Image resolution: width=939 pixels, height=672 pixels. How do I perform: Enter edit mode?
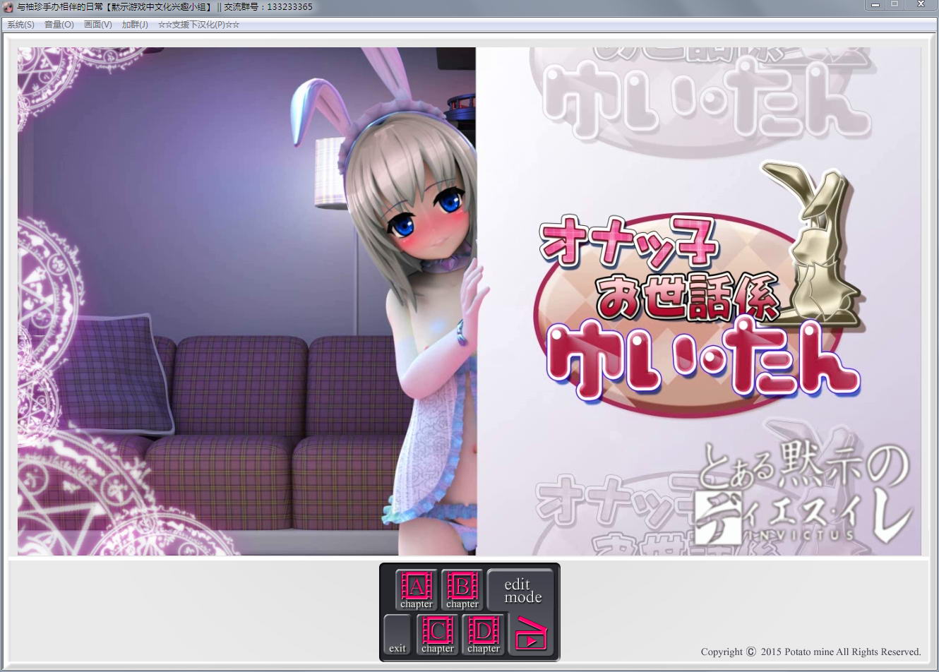(x=522, y=590)
